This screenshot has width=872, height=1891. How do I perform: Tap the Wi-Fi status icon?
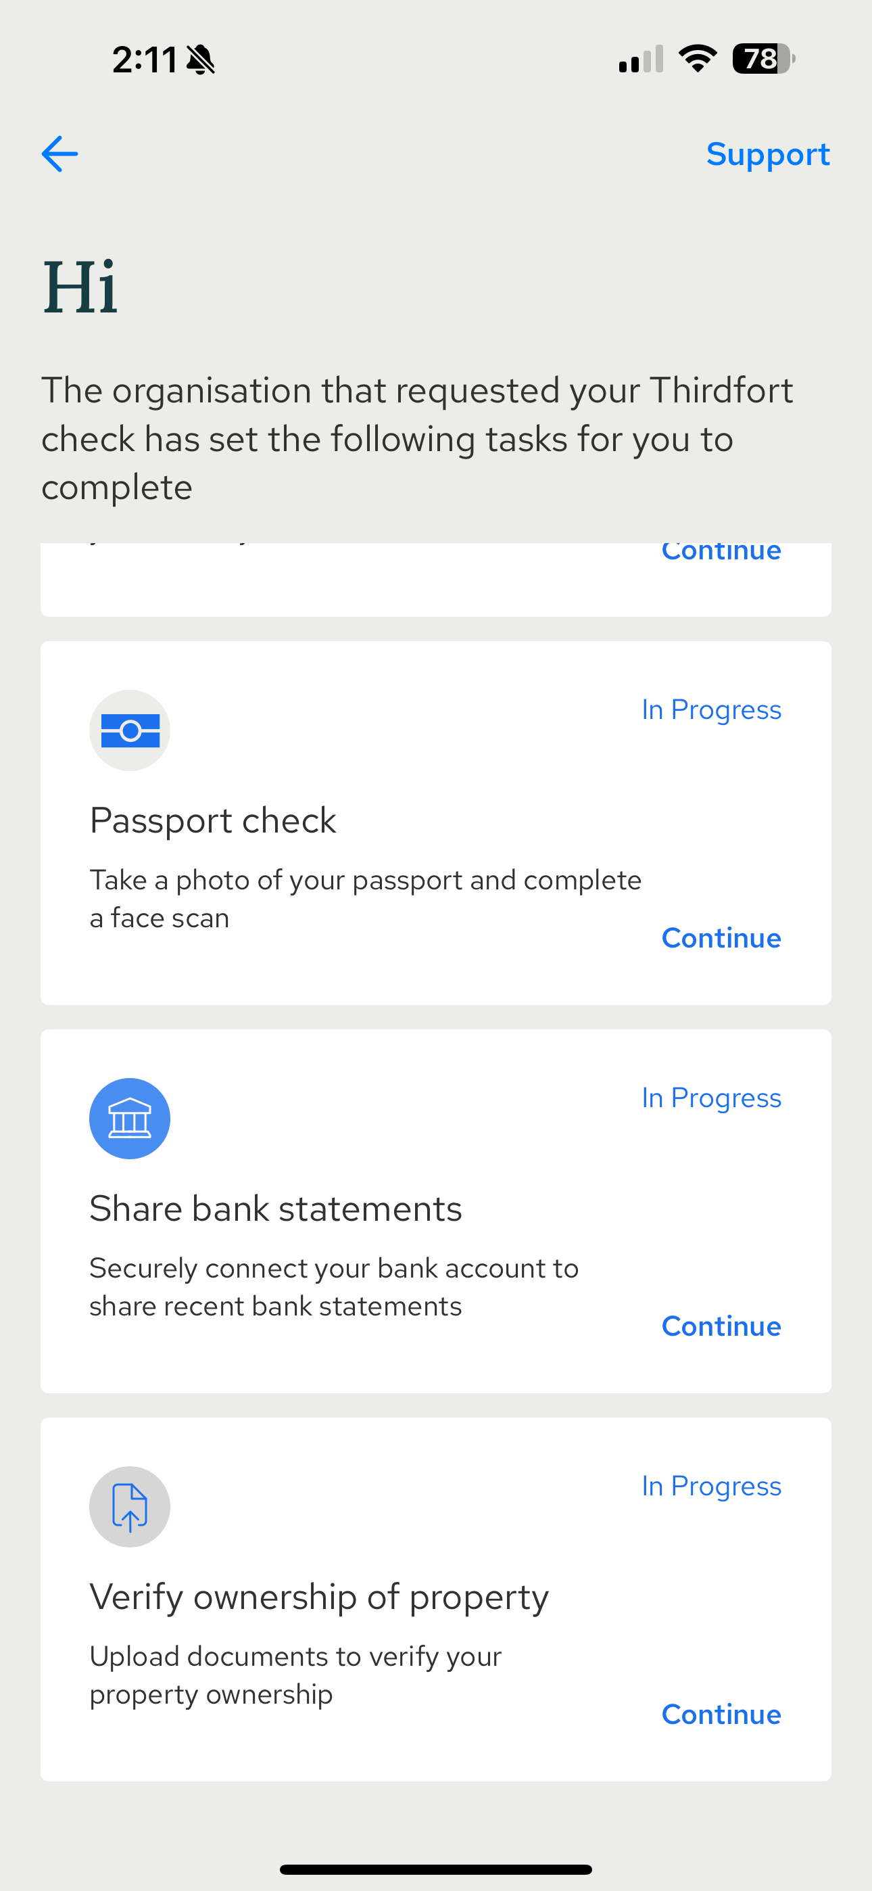tap(698, 59)
